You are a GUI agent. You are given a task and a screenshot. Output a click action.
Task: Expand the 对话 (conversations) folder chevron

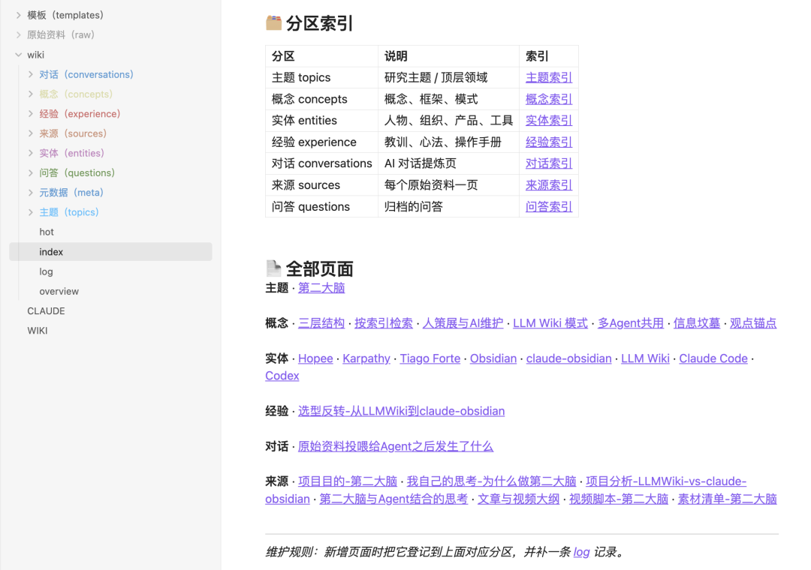(31, 74)
